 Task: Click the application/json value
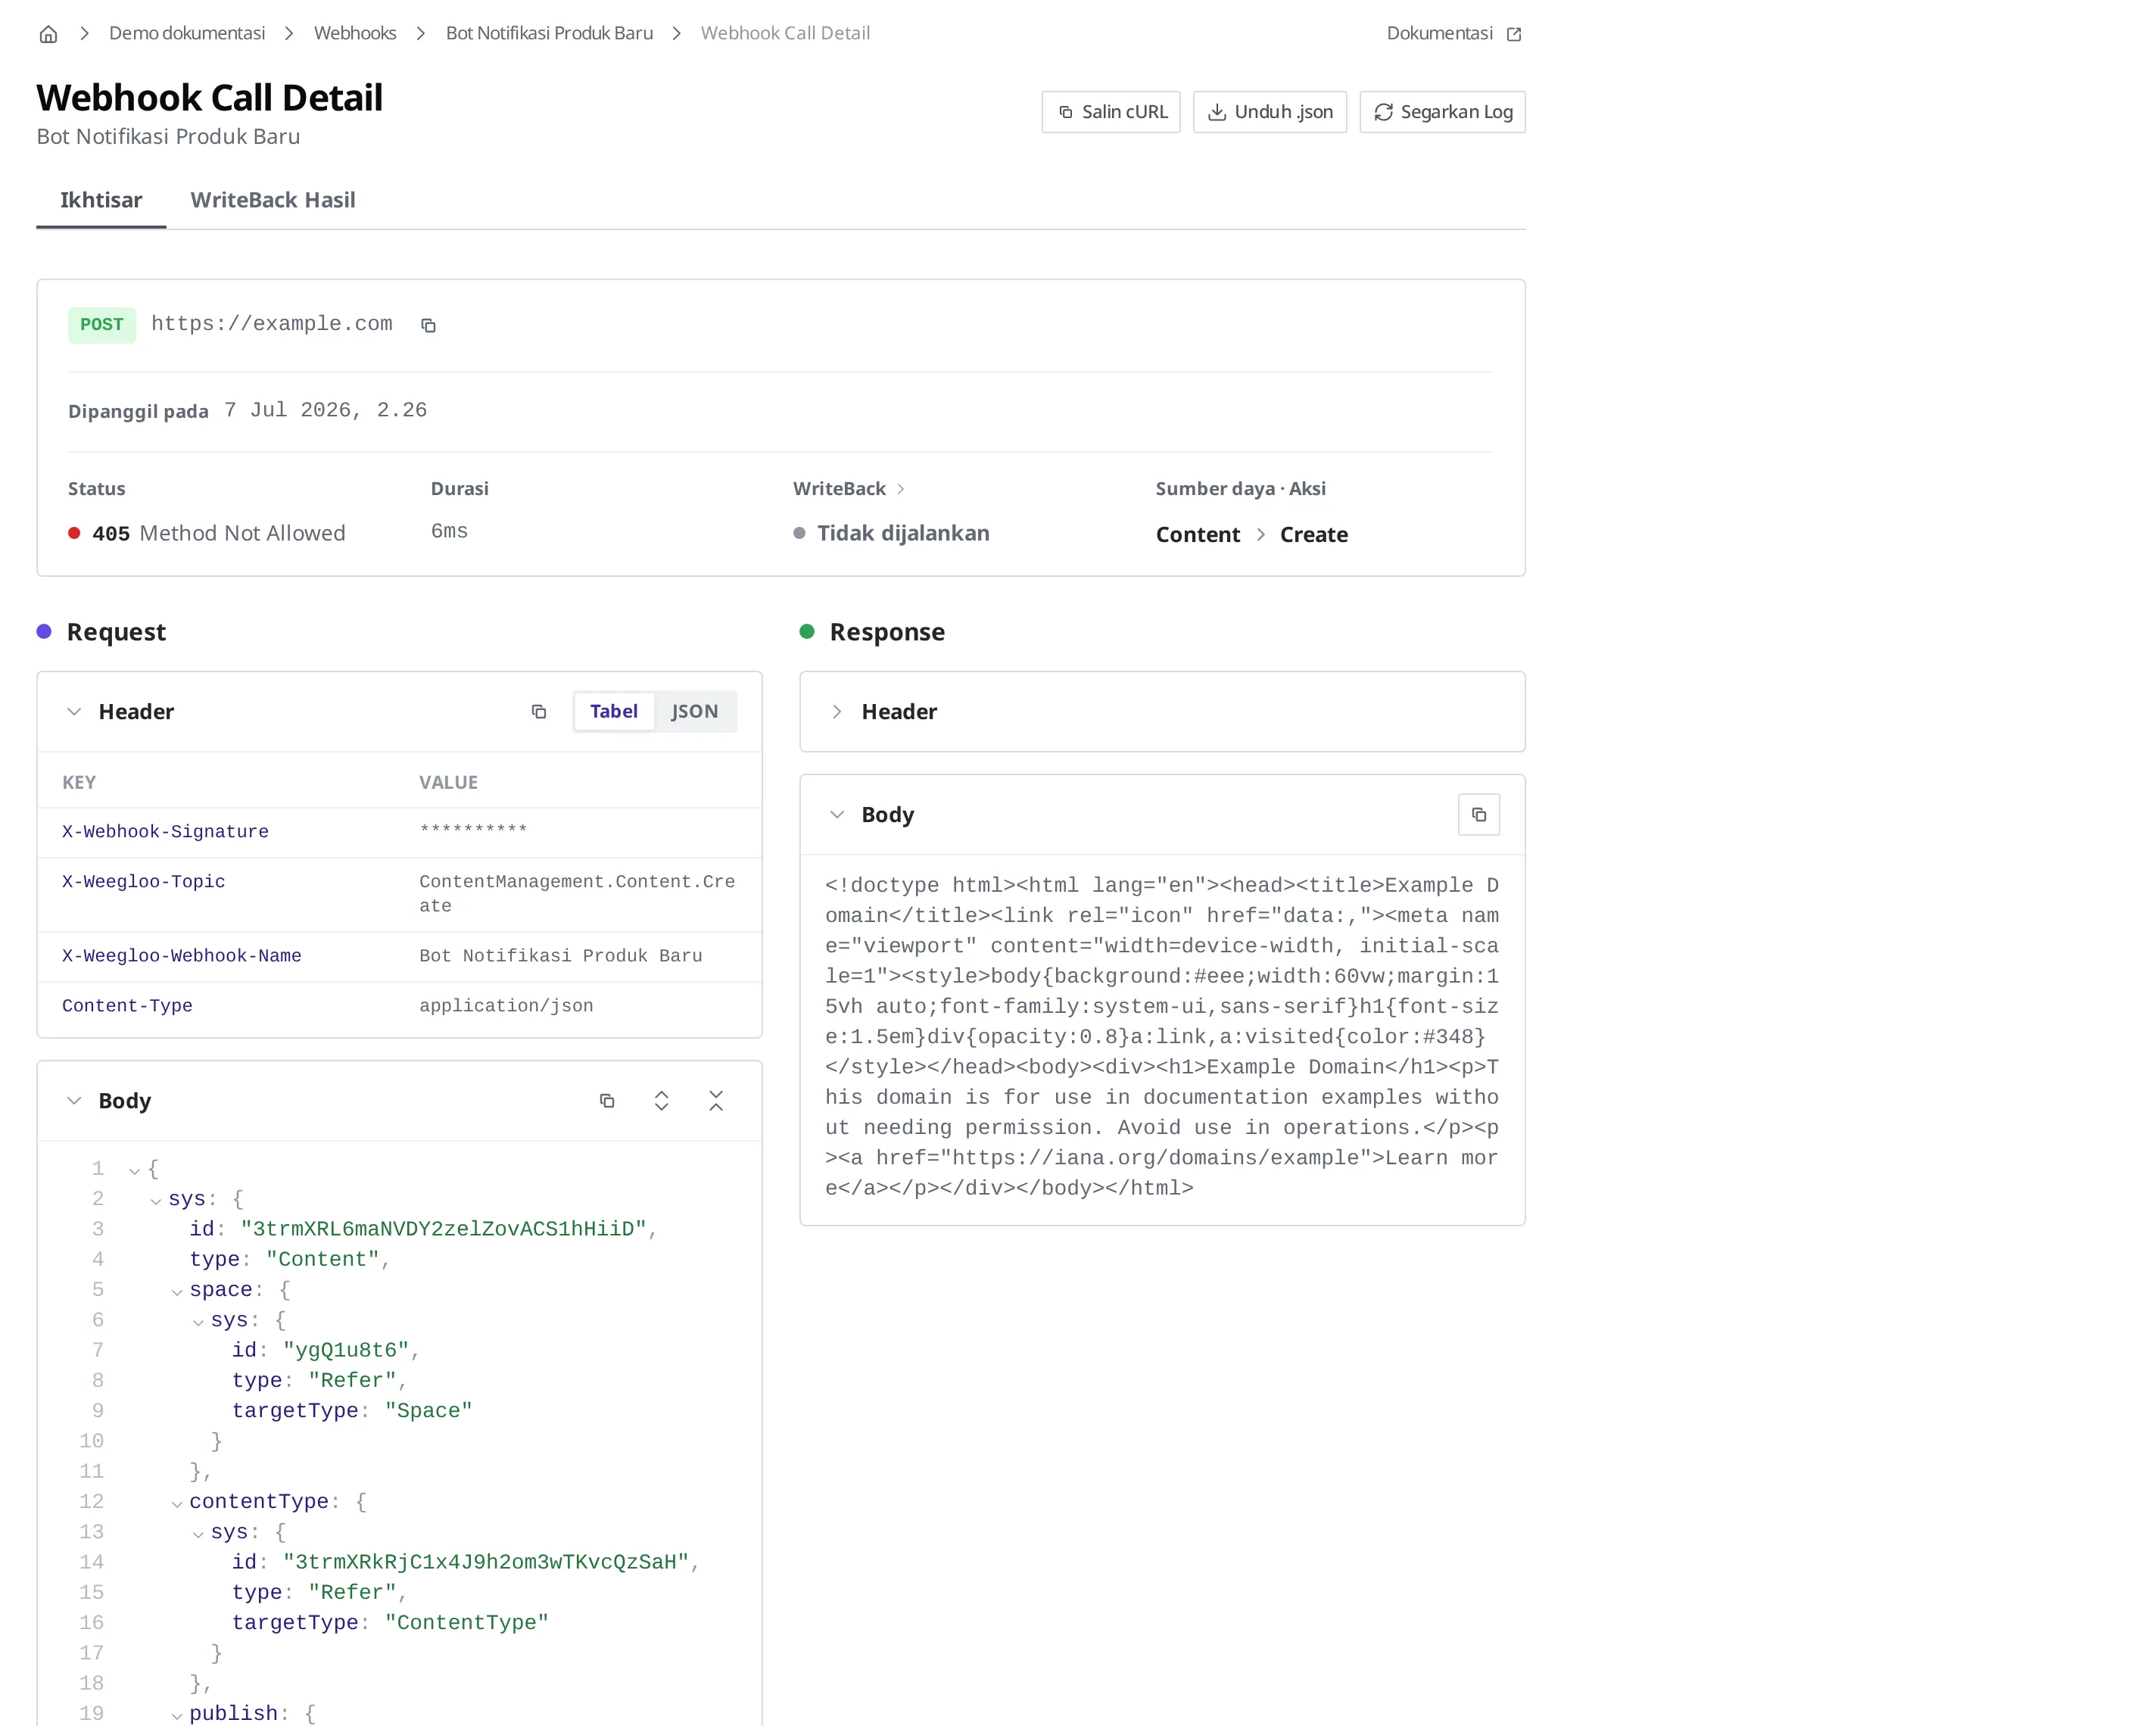tap(506, 1006)
